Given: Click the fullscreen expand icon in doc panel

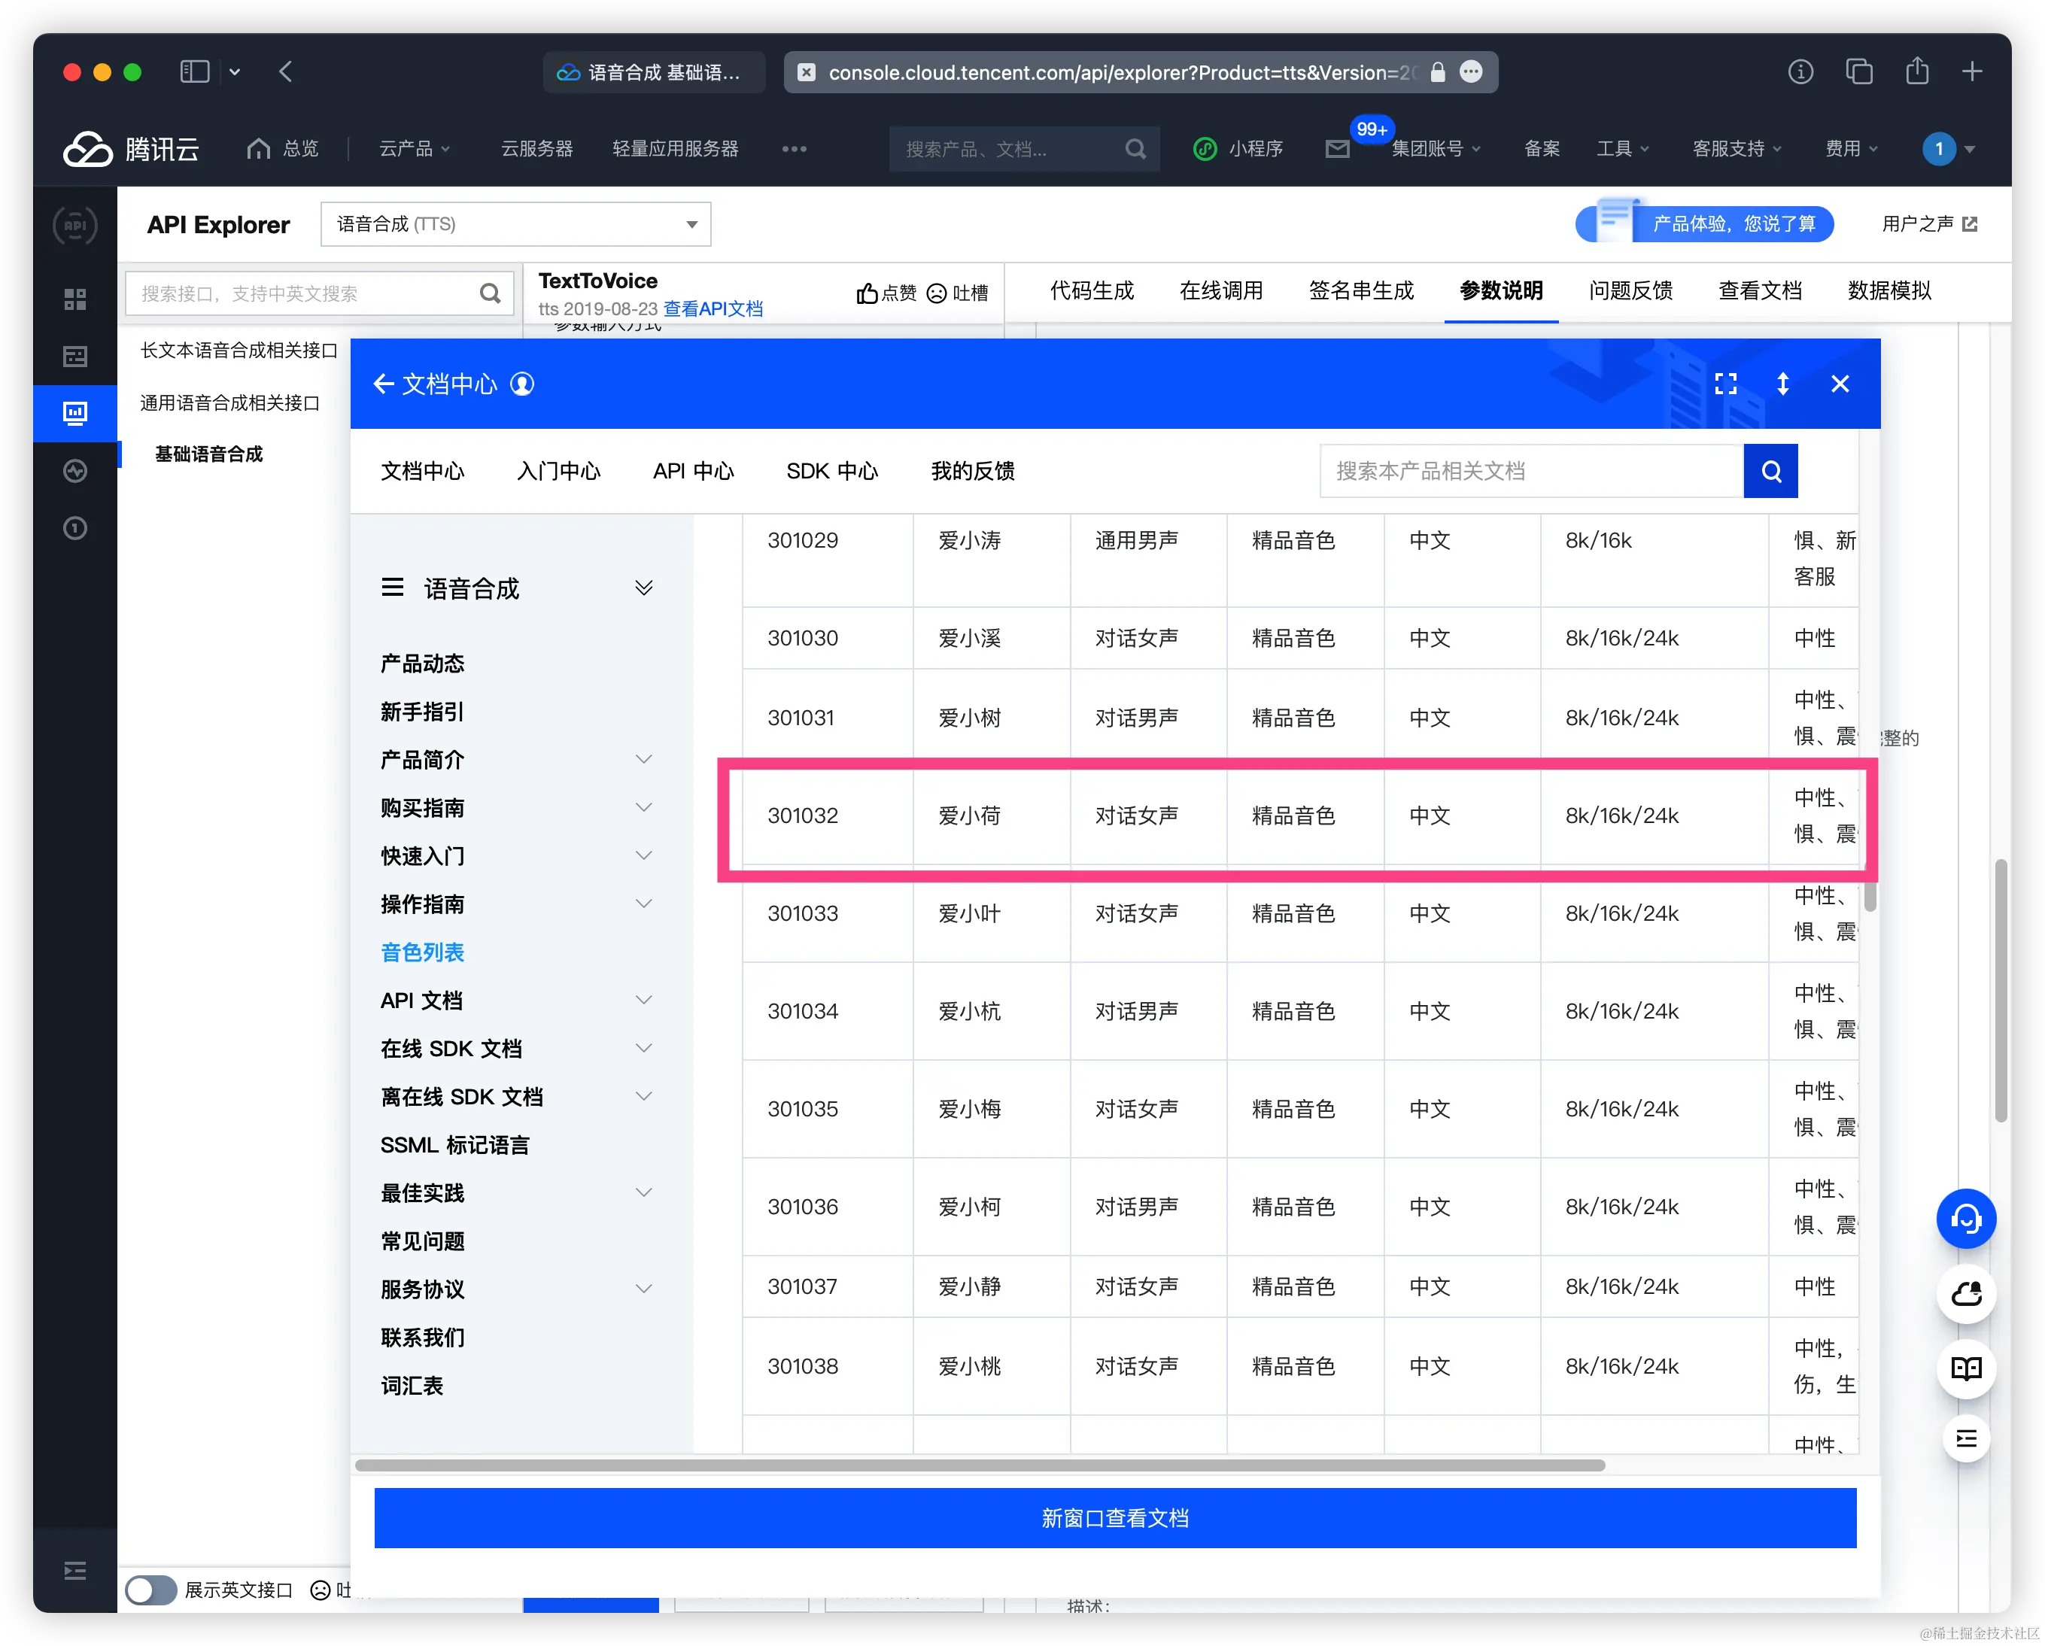Looking at the screenshot, I should click(x=1725, y=384).
